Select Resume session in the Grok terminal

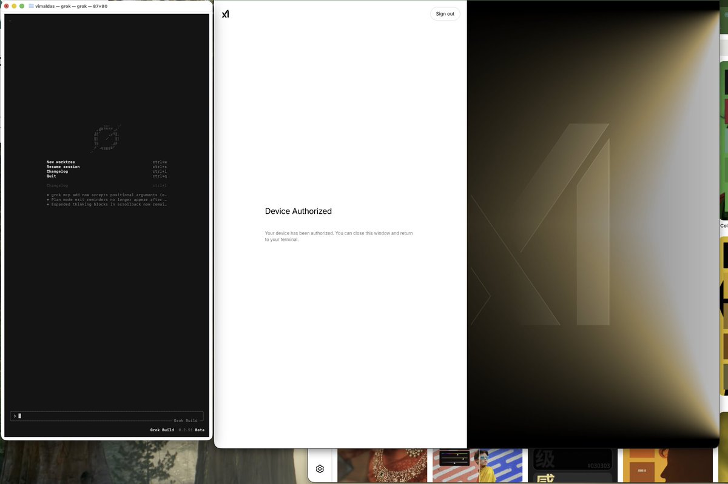pyautogui.click(x=63, y=167)
